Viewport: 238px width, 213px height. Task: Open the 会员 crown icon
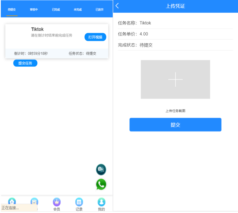click(57, 202)
